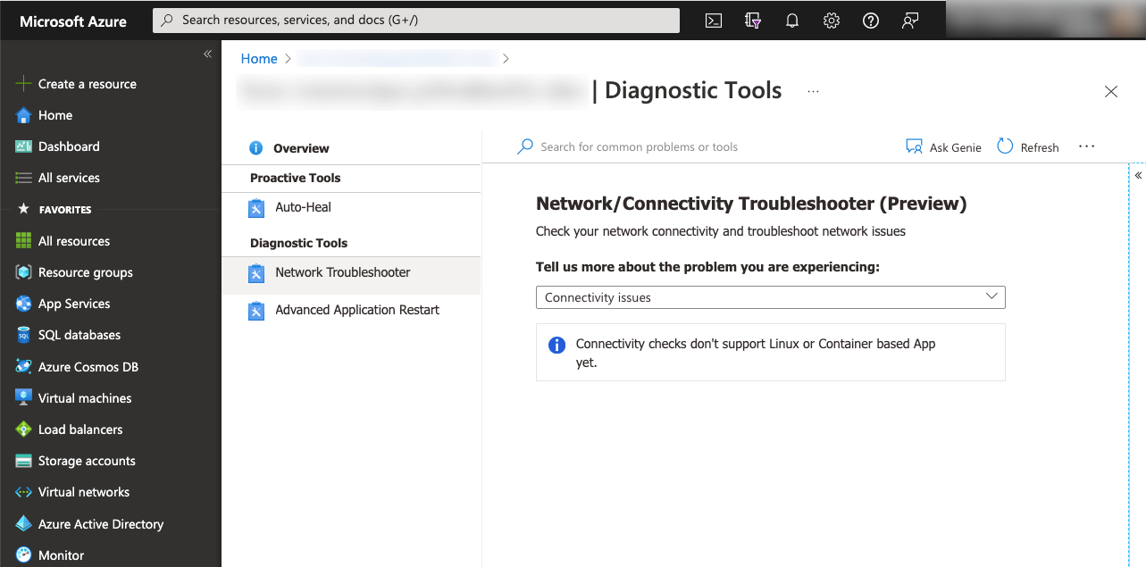Click the Auto-Heal tool icon

click(256, 208)
